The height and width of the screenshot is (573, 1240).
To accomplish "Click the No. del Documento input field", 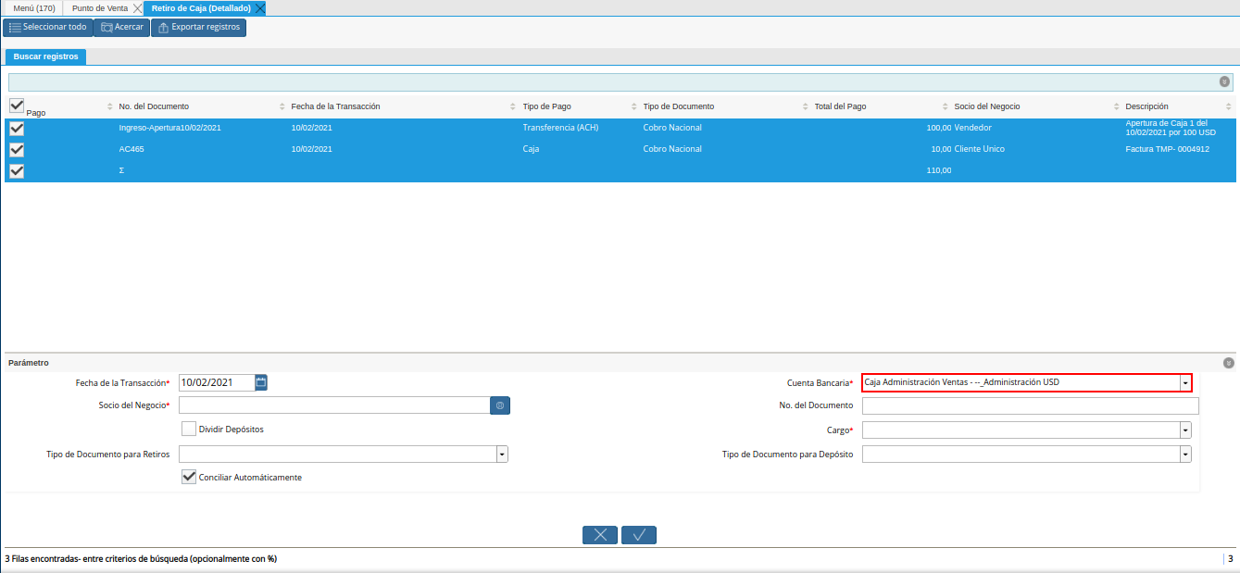I will tap(1030, 405).
